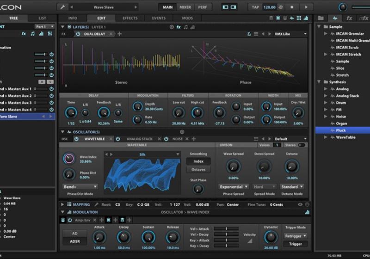
Task: Add a new effect next to Dual Delay
Action: coord(120,34)
